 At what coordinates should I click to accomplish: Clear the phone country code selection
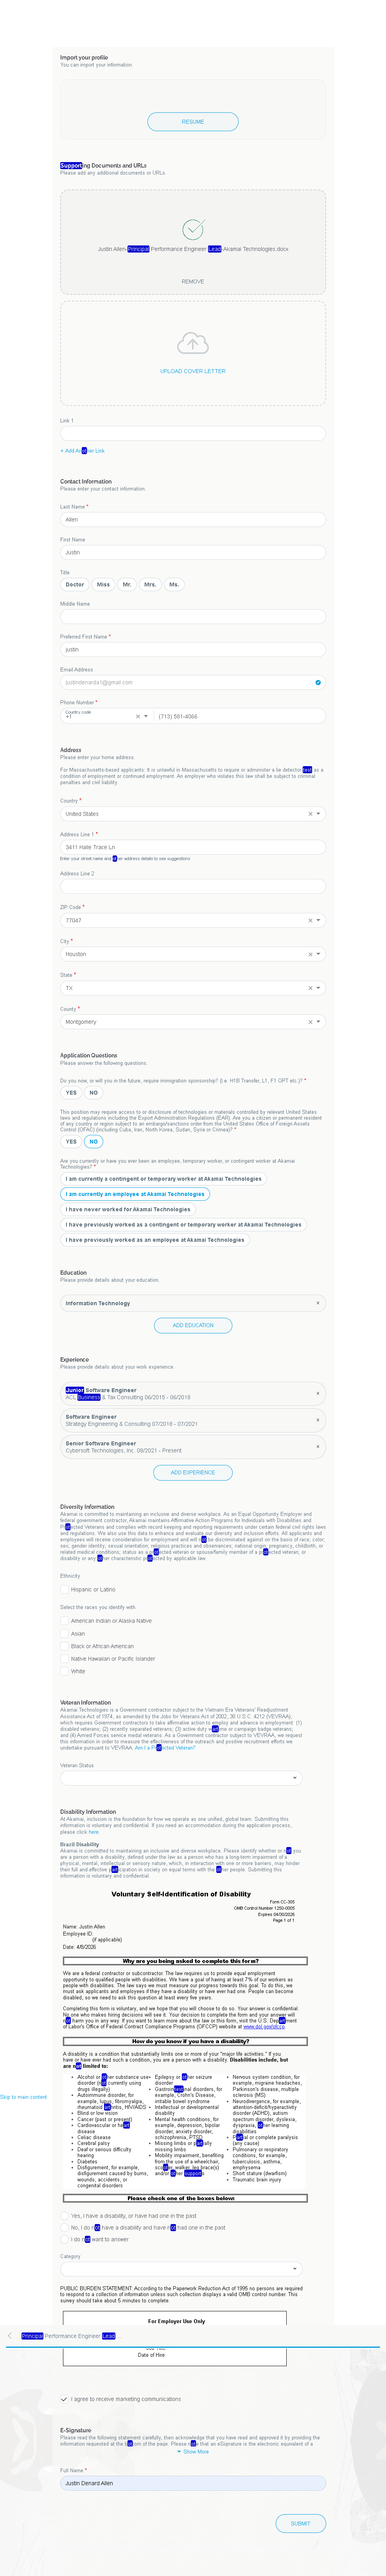(137, 716)
